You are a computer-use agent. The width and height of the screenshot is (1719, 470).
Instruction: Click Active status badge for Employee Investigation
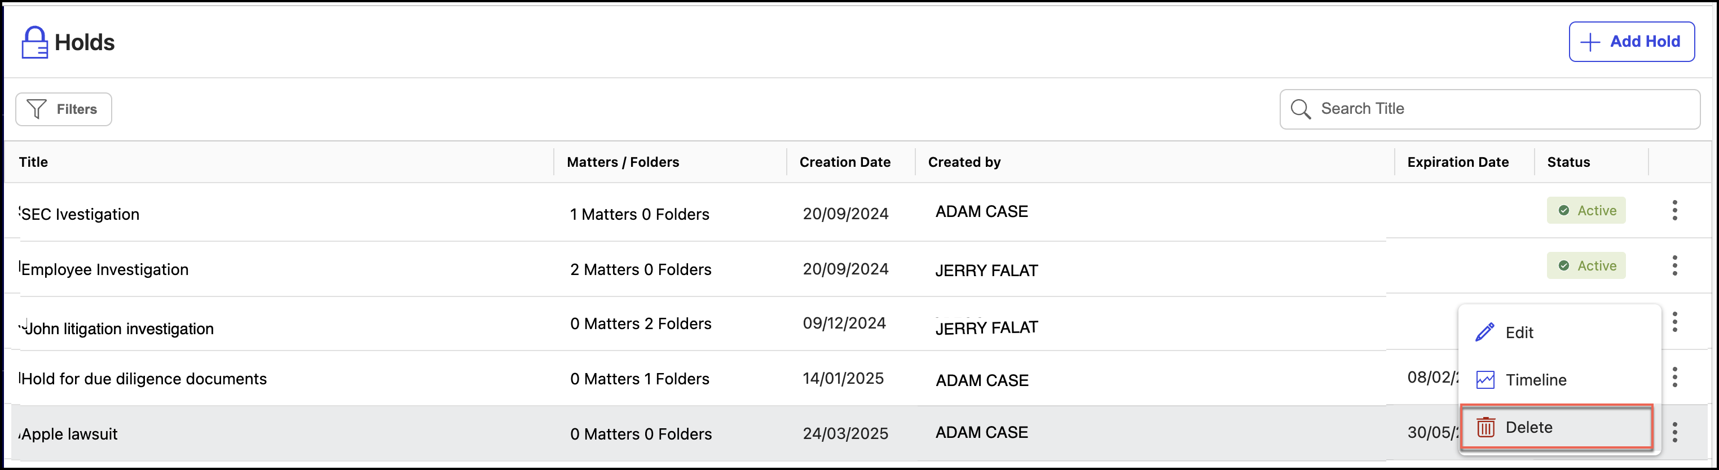click(1586, 266)
